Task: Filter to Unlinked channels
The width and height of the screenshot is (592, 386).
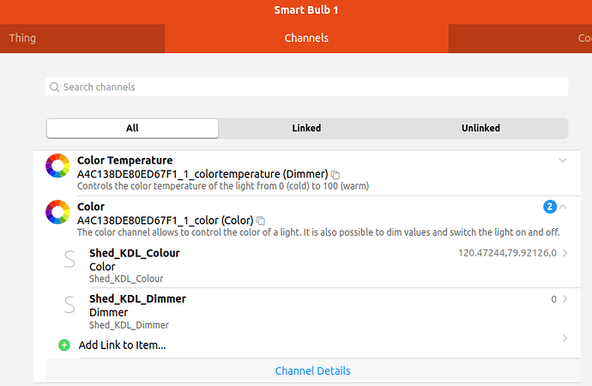Action: pos(480,129)
